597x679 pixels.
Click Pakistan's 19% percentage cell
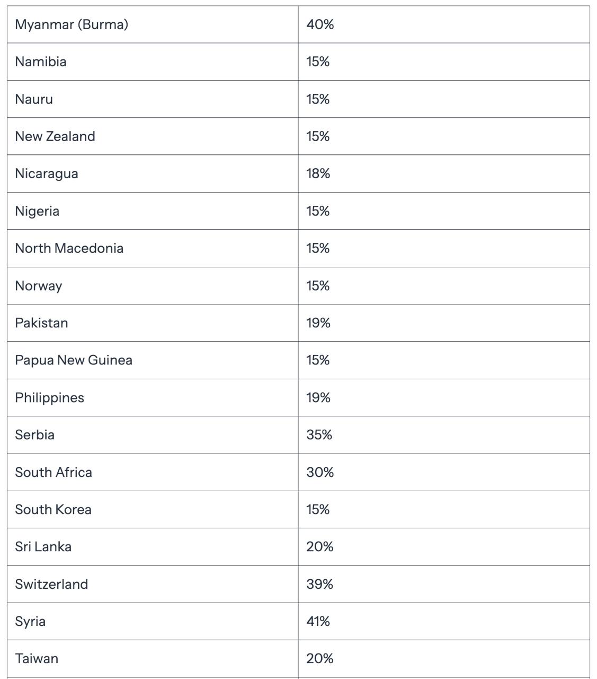(x=318, y=323)
